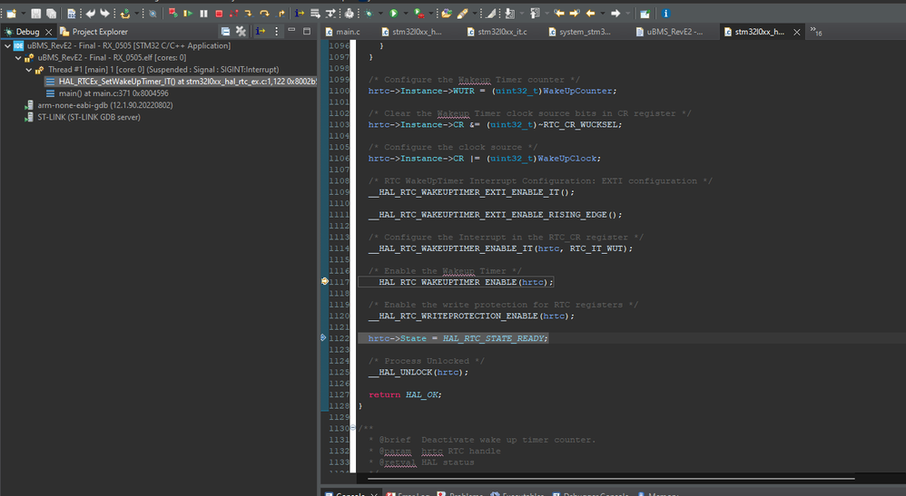Screen dimensions: 906x496
Task: Click the Resume debug button
Action: tap(188, 14)
